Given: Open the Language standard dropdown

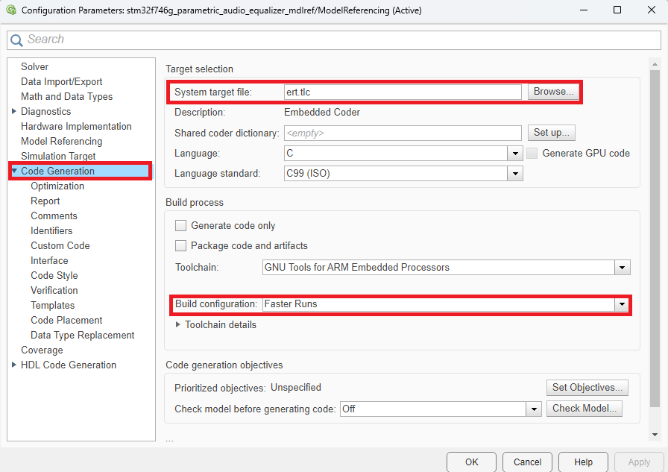Looking at the screenshot, I should click(x=514, y=172).
